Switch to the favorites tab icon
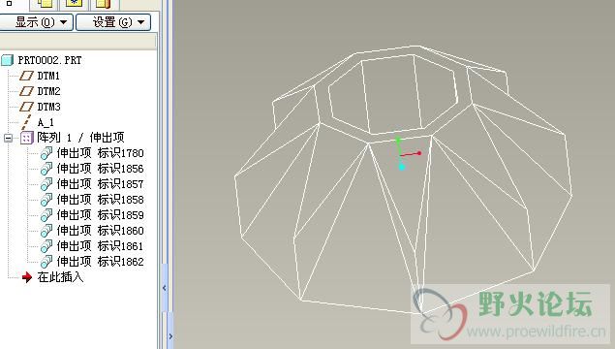This screenshot has height=349, width=615. (74, 4)
